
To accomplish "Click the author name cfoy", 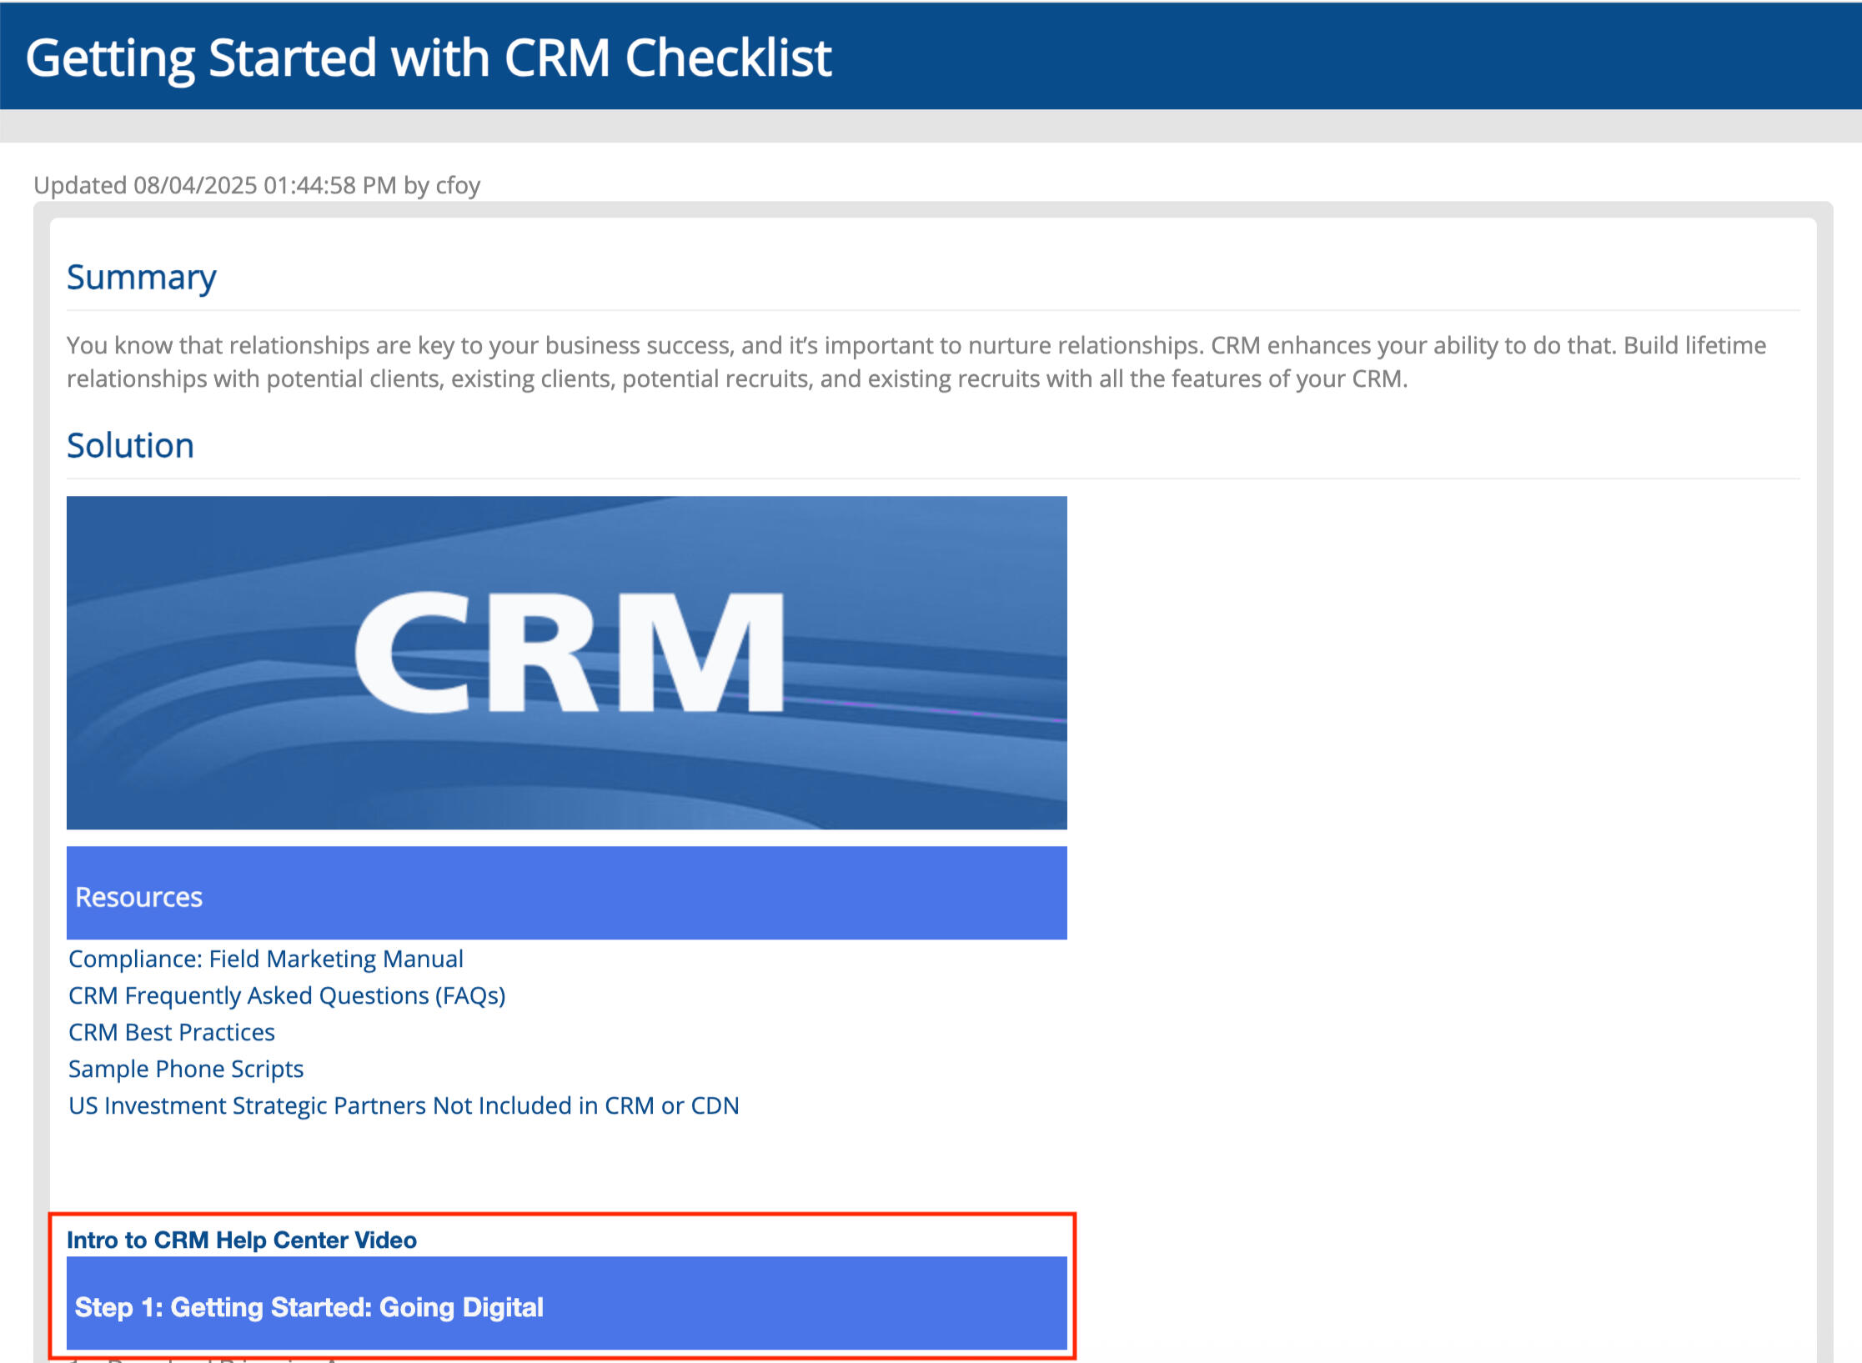I will tap(458, 185).
